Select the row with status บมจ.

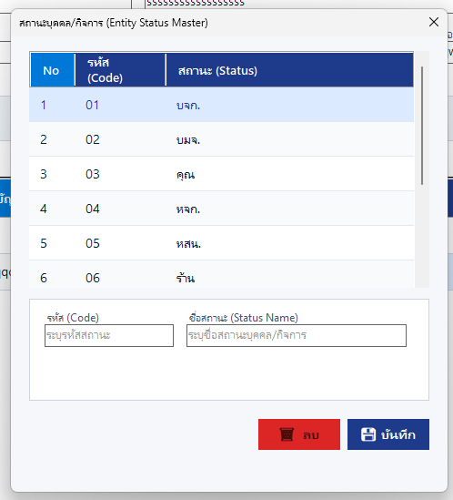[x=221, y=139]
